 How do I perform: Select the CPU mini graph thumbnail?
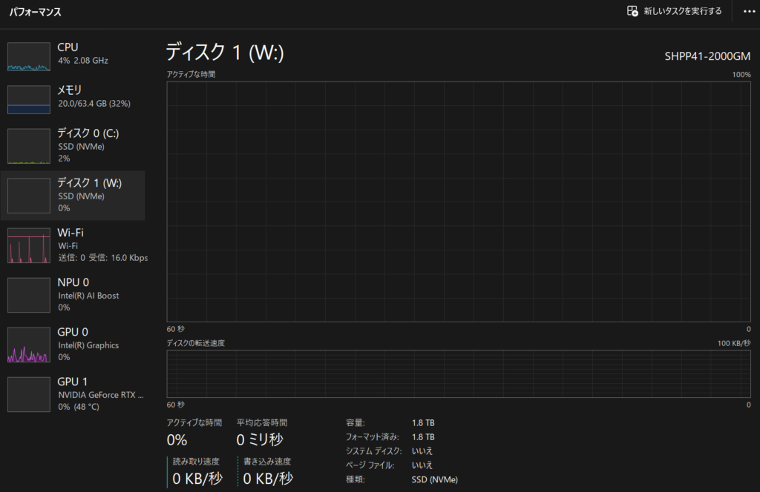[x=29, y=56]
